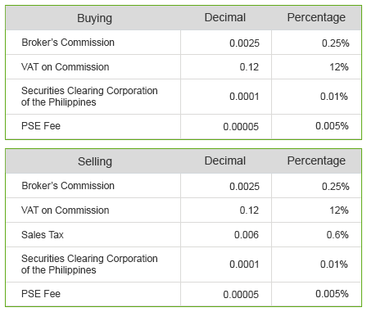Click Broker's Commission in Selling table

[x=68, y=186]
